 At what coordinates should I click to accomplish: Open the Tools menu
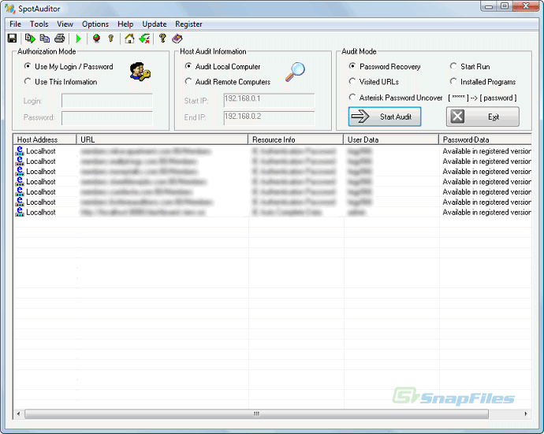(x=39, y=24)
